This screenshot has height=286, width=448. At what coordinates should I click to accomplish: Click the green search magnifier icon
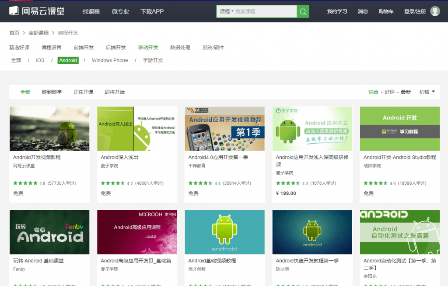click(303, 11)
